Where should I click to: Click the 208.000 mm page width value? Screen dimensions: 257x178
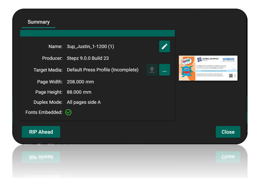tap(80, 82)
